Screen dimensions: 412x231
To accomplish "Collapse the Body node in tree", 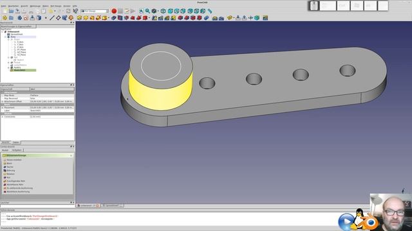I will pyautogui.click(x=5, y=37).
